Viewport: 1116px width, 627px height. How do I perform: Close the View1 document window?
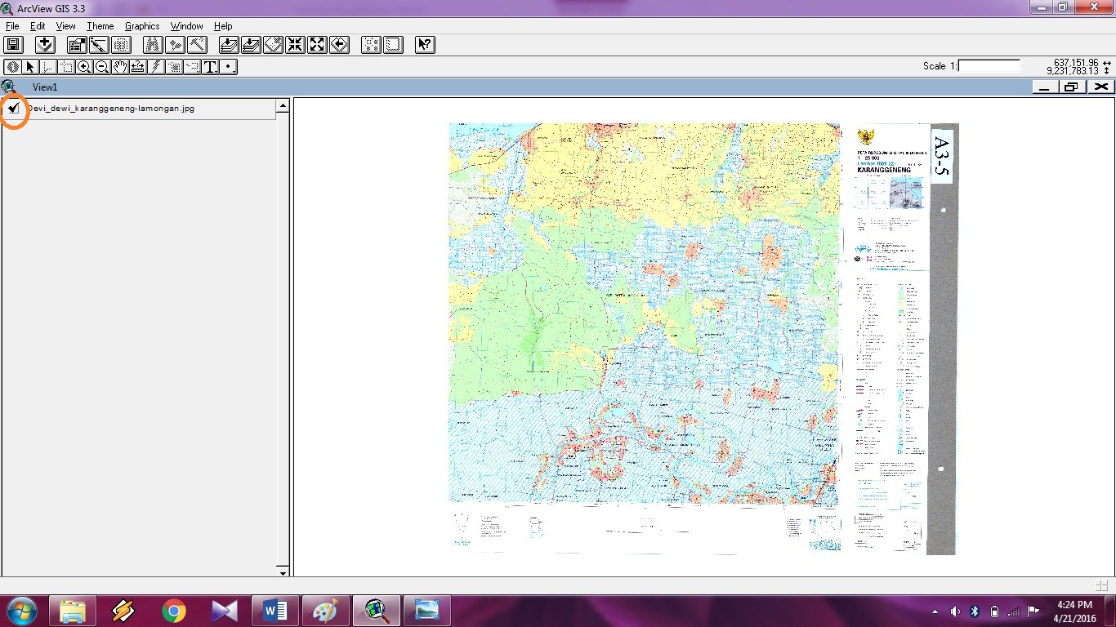1100,87
